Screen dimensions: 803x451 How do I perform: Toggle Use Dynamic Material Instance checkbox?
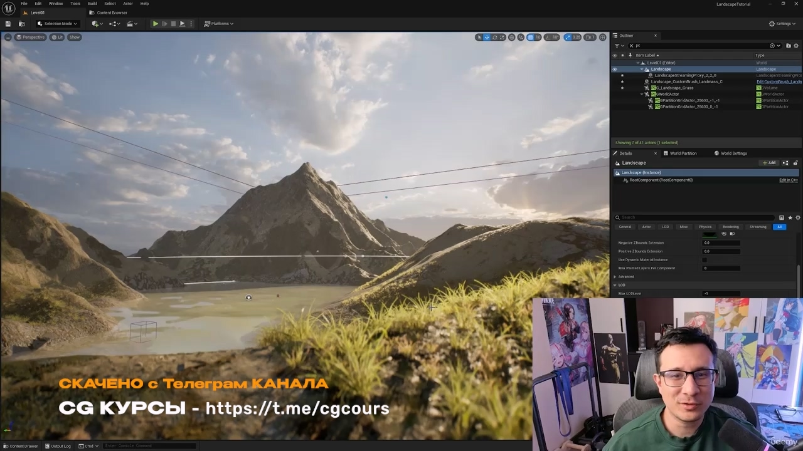tap(705, 260)
